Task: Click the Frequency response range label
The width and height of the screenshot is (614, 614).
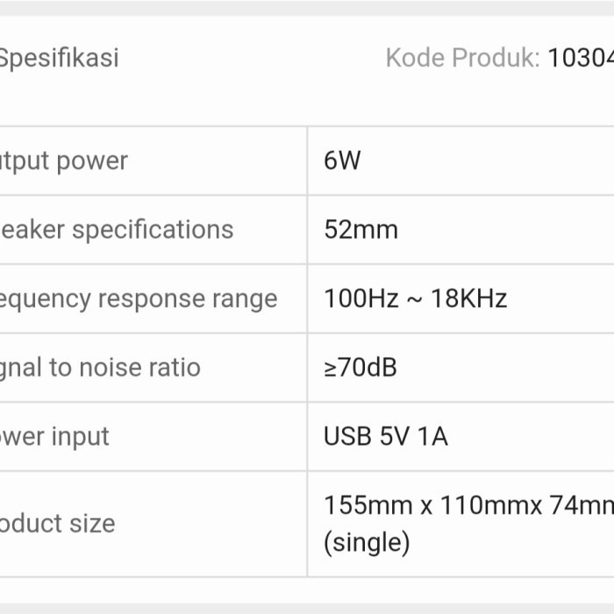Action: tap(138, 299)
